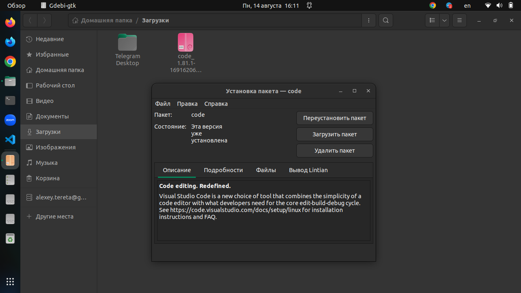Select Загрузки in the sidebar
The width and height of the screenshot is (521, 293).
click(59, 132)
